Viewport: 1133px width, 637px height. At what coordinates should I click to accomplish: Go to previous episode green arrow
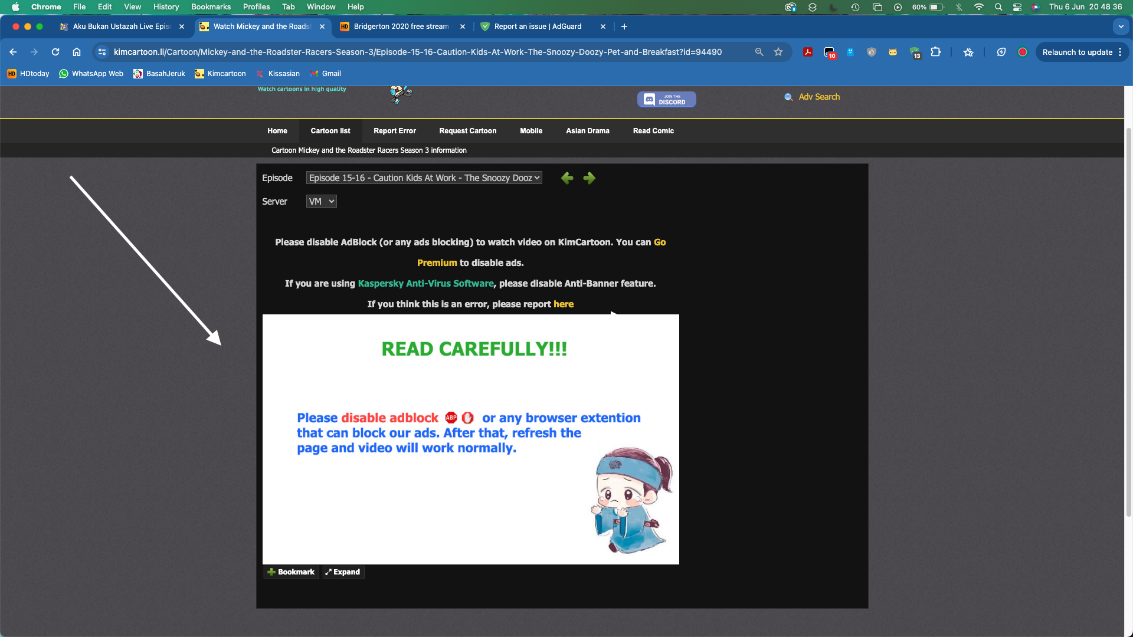coord(567,178)
